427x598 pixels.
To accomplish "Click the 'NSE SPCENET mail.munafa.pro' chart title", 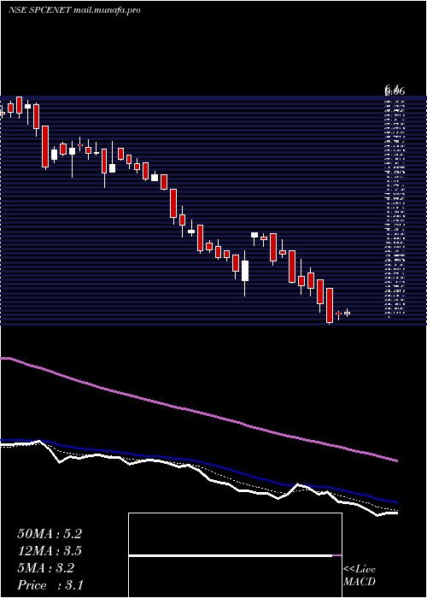I will [x=74, y=10].
